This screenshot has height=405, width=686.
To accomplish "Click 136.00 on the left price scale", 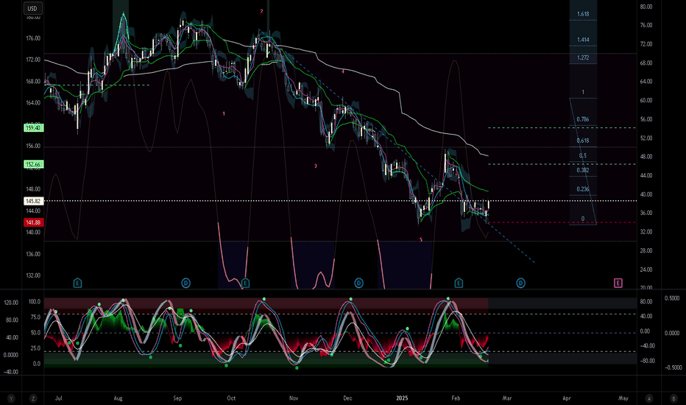I will (x=33, y=254).
